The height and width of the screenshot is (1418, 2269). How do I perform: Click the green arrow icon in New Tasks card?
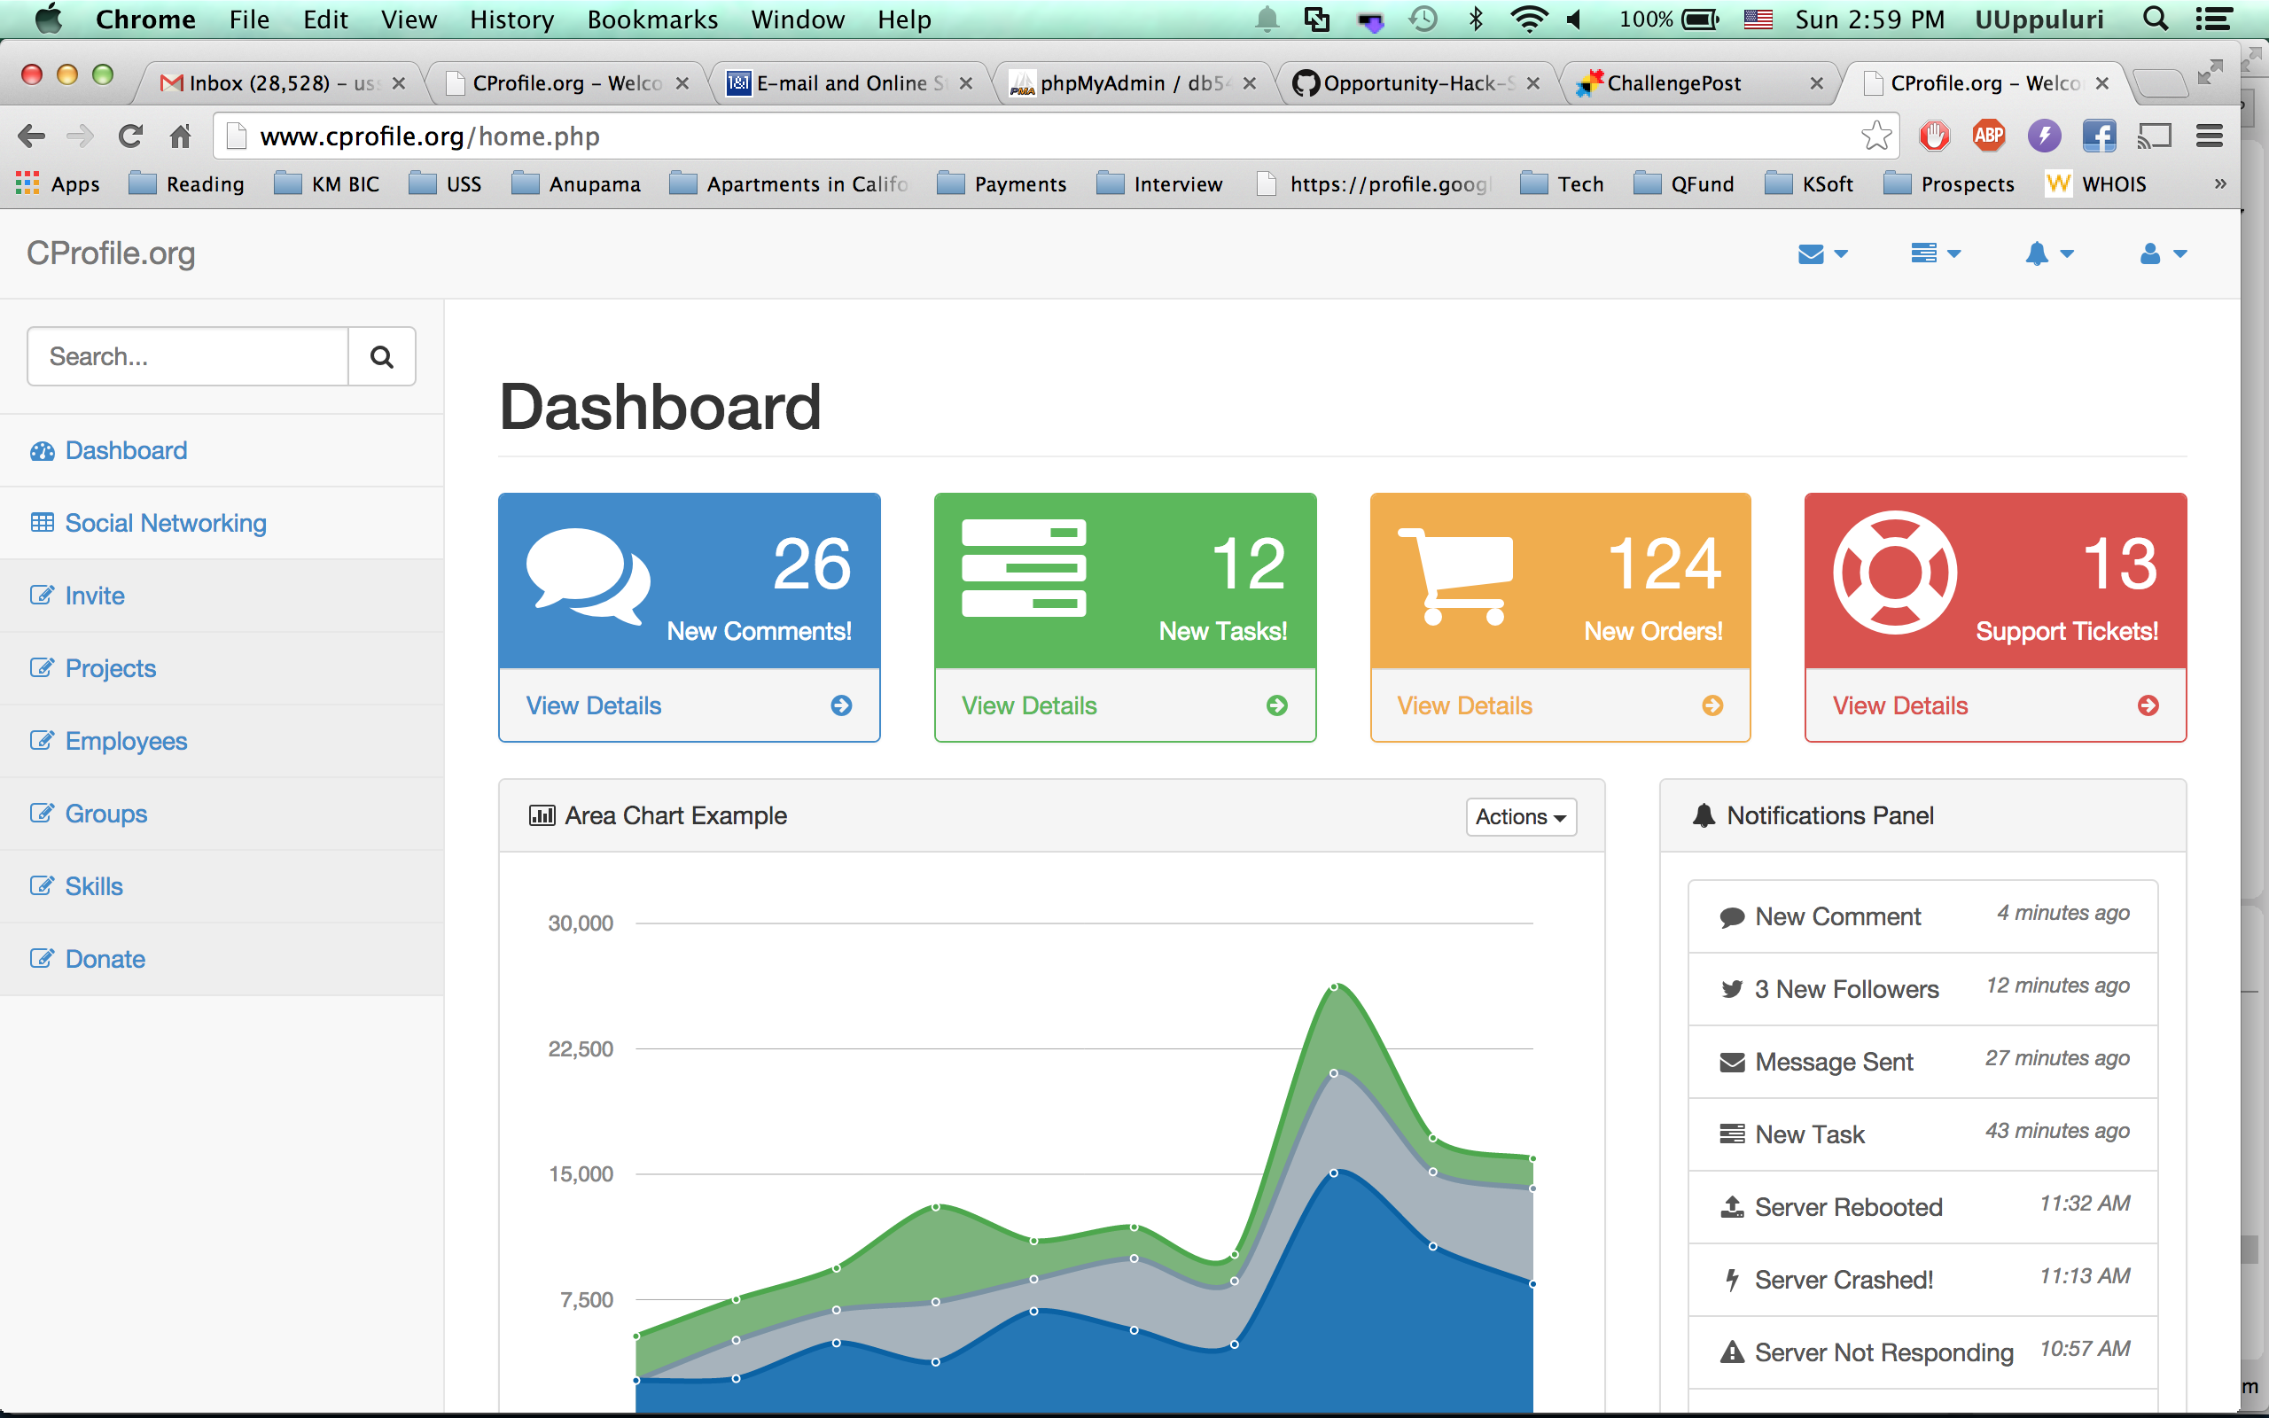tap(1276, 705)
